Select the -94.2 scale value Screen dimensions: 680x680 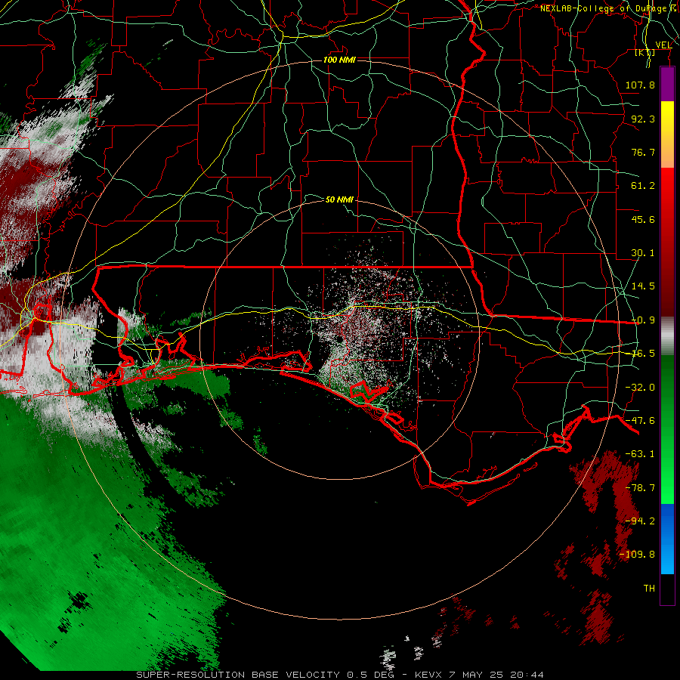click(640, 521)
